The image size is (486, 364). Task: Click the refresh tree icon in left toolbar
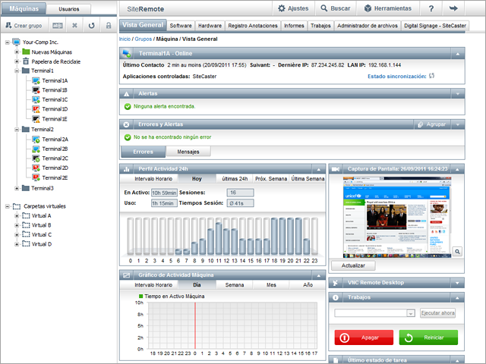tap(91, 25)
